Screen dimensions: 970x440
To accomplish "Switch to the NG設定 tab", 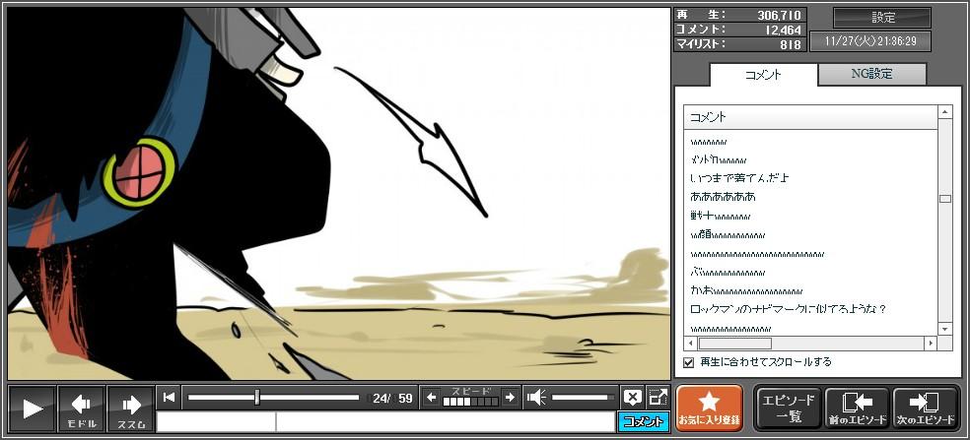I will pos(872,74).
